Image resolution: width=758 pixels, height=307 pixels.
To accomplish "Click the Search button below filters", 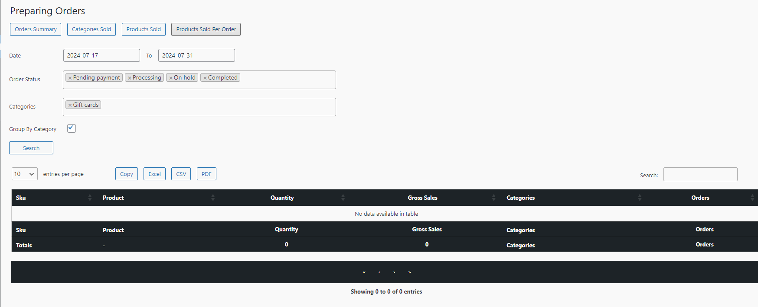I will 31,148.
